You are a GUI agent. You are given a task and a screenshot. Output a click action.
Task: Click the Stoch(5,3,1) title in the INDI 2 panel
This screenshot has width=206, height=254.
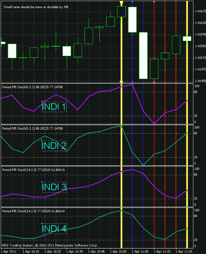33,128
